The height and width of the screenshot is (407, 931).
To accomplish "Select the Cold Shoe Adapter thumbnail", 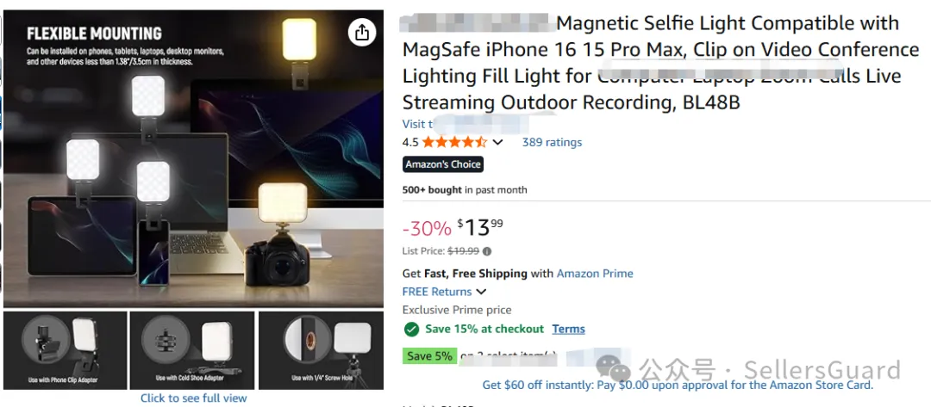I will 191,350.
